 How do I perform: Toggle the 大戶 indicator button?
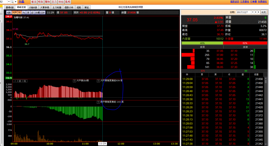[x=14, y=13]
